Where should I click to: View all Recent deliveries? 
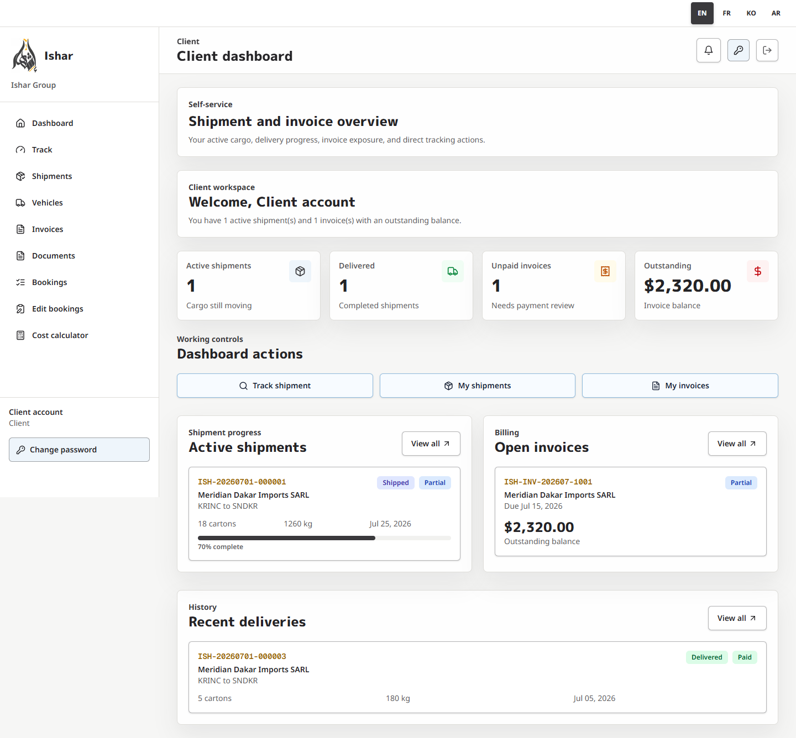point(737,618)
